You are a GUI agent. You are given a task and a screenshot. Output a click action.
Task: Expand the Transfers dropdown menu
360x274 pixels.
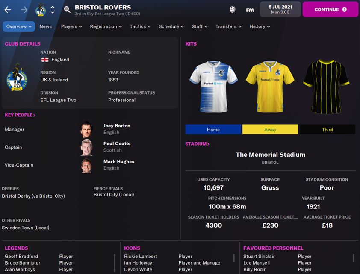tap(228, 26)
